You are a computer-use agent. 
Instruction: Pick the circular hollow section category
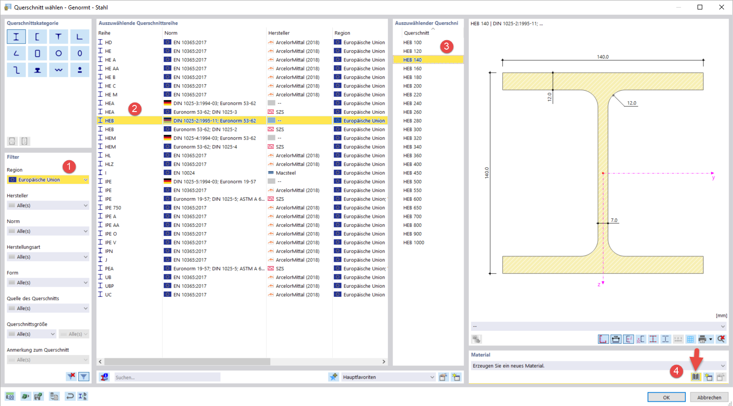(59, 53)
